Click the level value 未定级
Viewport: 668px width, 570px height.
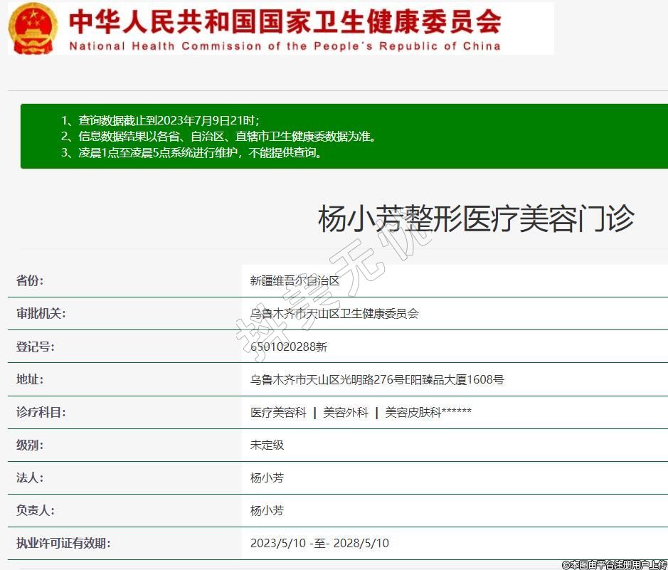coord(267,445)
